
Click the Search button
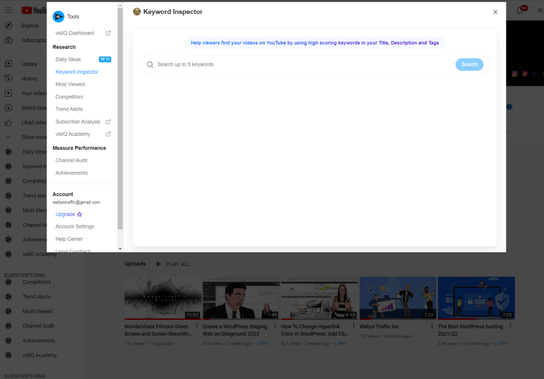click(x=469, y=65)
